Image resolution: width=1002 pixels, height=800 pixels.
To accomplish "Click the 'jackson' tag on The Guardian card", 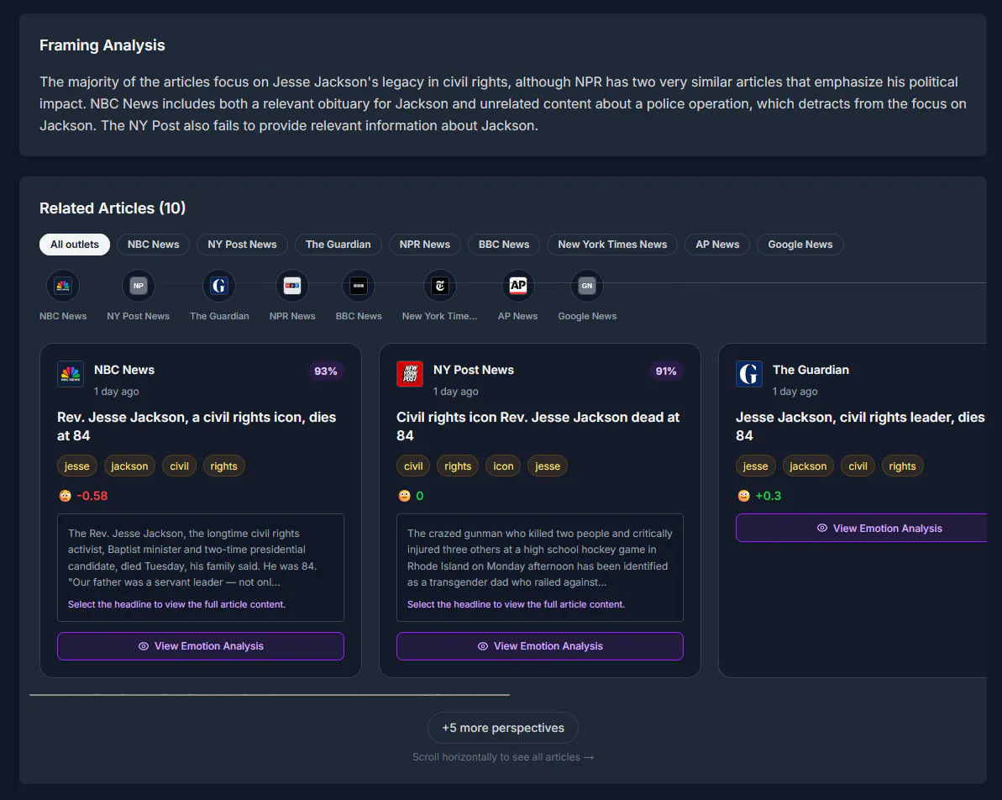I will coord(808,466).
